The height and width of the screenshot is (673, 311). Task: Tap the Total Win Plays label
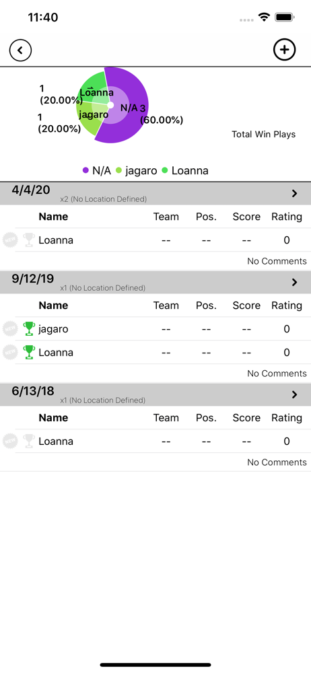(264, 135)
